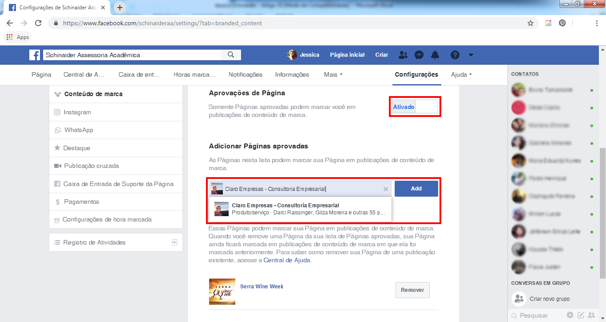Toggle the Aprovações de Página Ativado switch
Viewport: 606px width, 322px height.
click(415, 107)
